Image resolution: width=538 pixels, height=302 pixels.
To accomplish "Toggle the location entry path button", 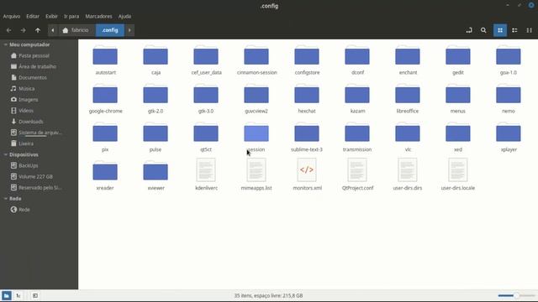I will click(469, 30).
